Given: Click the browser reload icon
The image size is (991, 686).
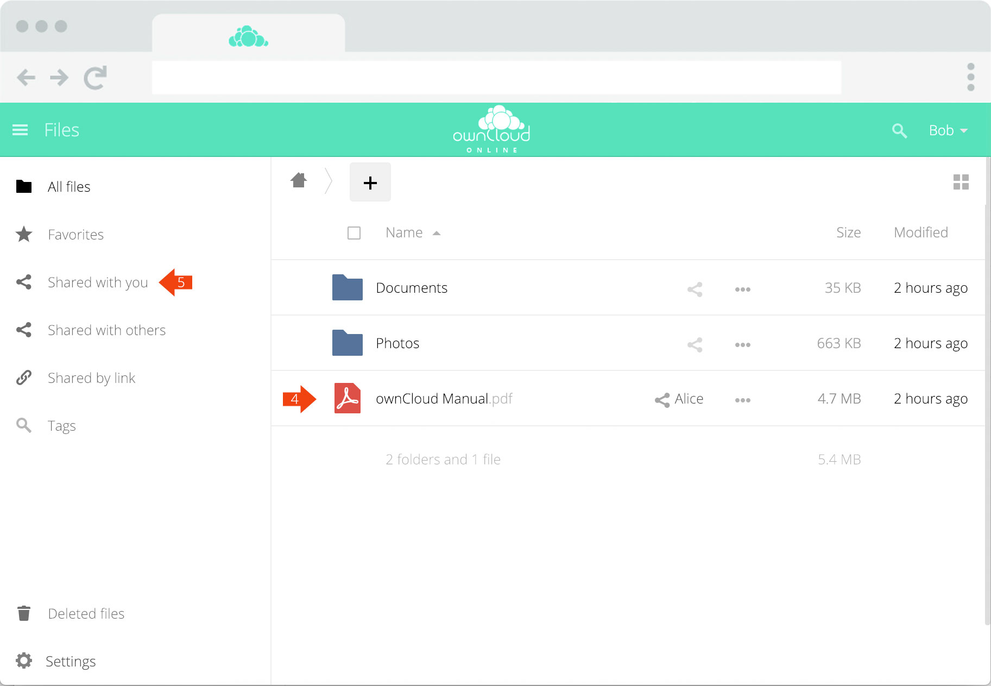Looking at the screenshot, I should tap(96, 78).
